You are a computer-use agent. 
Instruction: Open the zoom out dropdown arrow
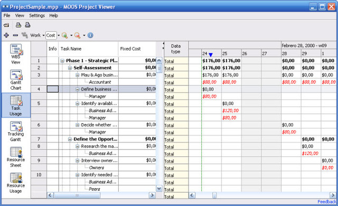(x=84, y=35)
